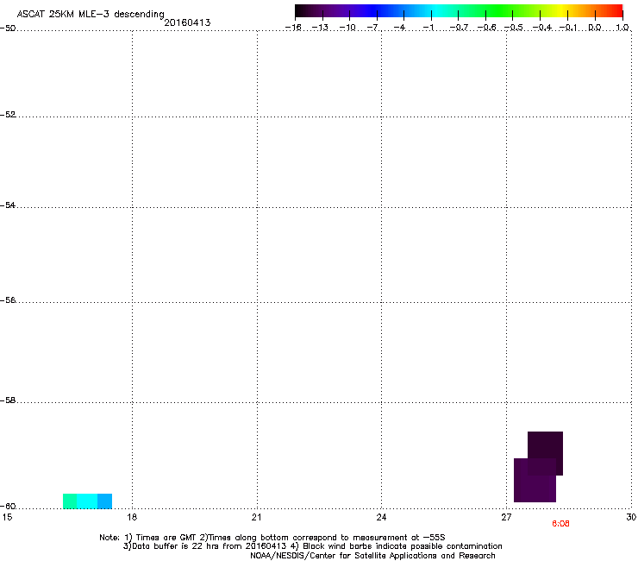The width and height of the screenshot is (638, 561).
Task: Click the longitude axis label 30
Action: click(x=631, y=517)
